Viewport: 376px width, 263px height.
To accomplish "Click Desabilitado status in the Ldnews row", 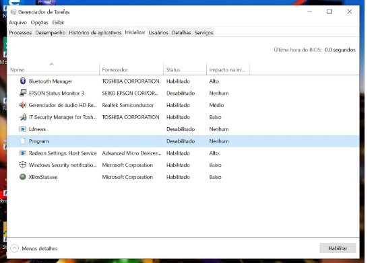I will [x=181, y=129].
